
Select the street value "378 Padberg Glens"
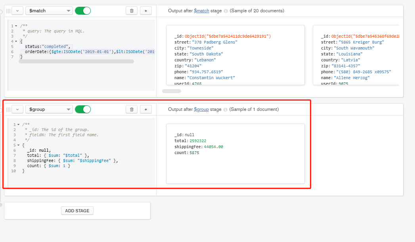tap(215, 42)
